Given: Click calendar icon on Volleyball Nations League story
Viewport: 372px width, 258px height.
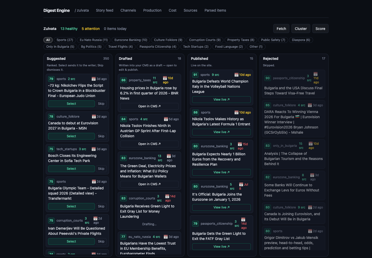Looking at the screenshot, I should [x=236, y=75].
